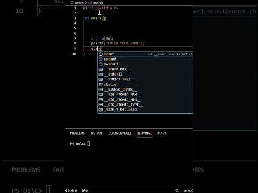Open warnings count in status bar
The width and height of the screenshot is (258, 193).
pos(74,191)
